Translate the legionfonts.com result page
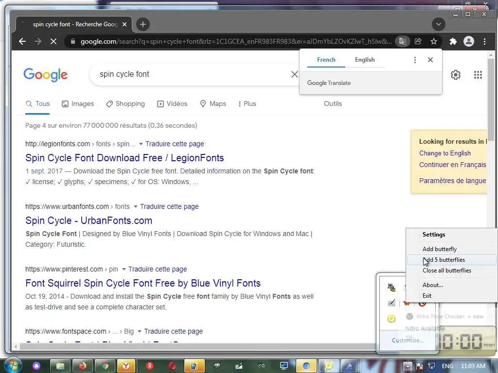Viewport: 498px width, 373px height. point(175,144)
